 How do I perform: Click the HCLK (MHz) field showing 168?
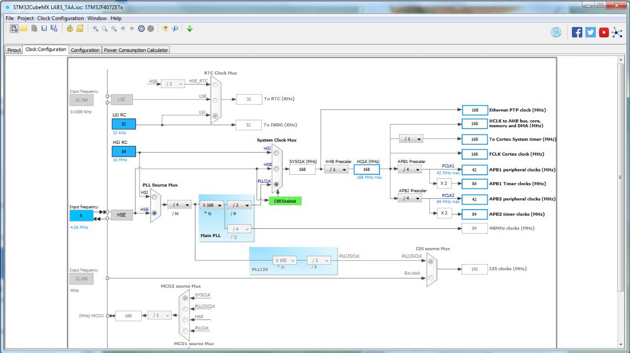[x=367, y=169]
